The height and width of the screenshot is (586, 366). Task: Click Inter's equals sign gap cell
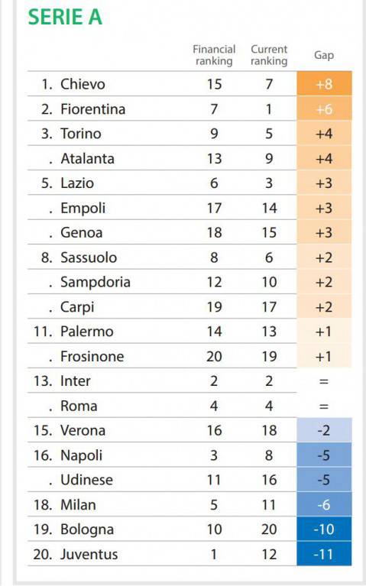click(x=324, y=380)
